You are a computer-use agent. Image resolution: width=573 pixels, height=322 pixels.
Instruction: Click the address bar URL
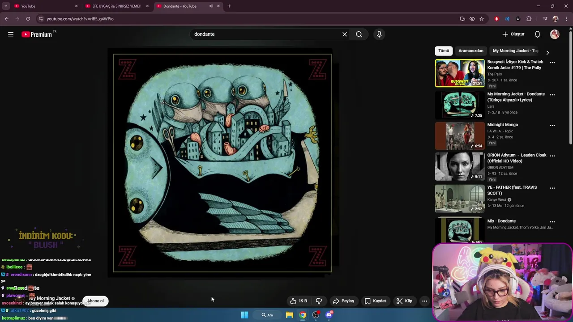click(x=80, y=19)
